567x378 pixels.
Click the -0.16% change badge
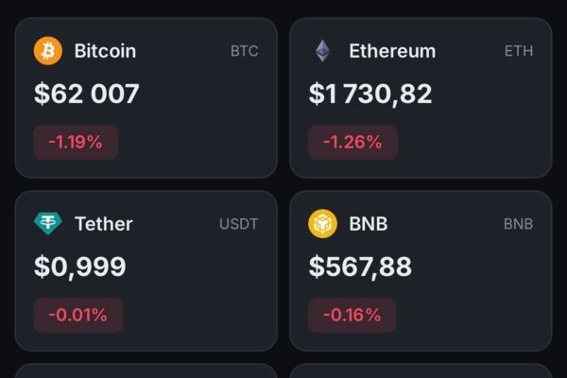(352, 315)
